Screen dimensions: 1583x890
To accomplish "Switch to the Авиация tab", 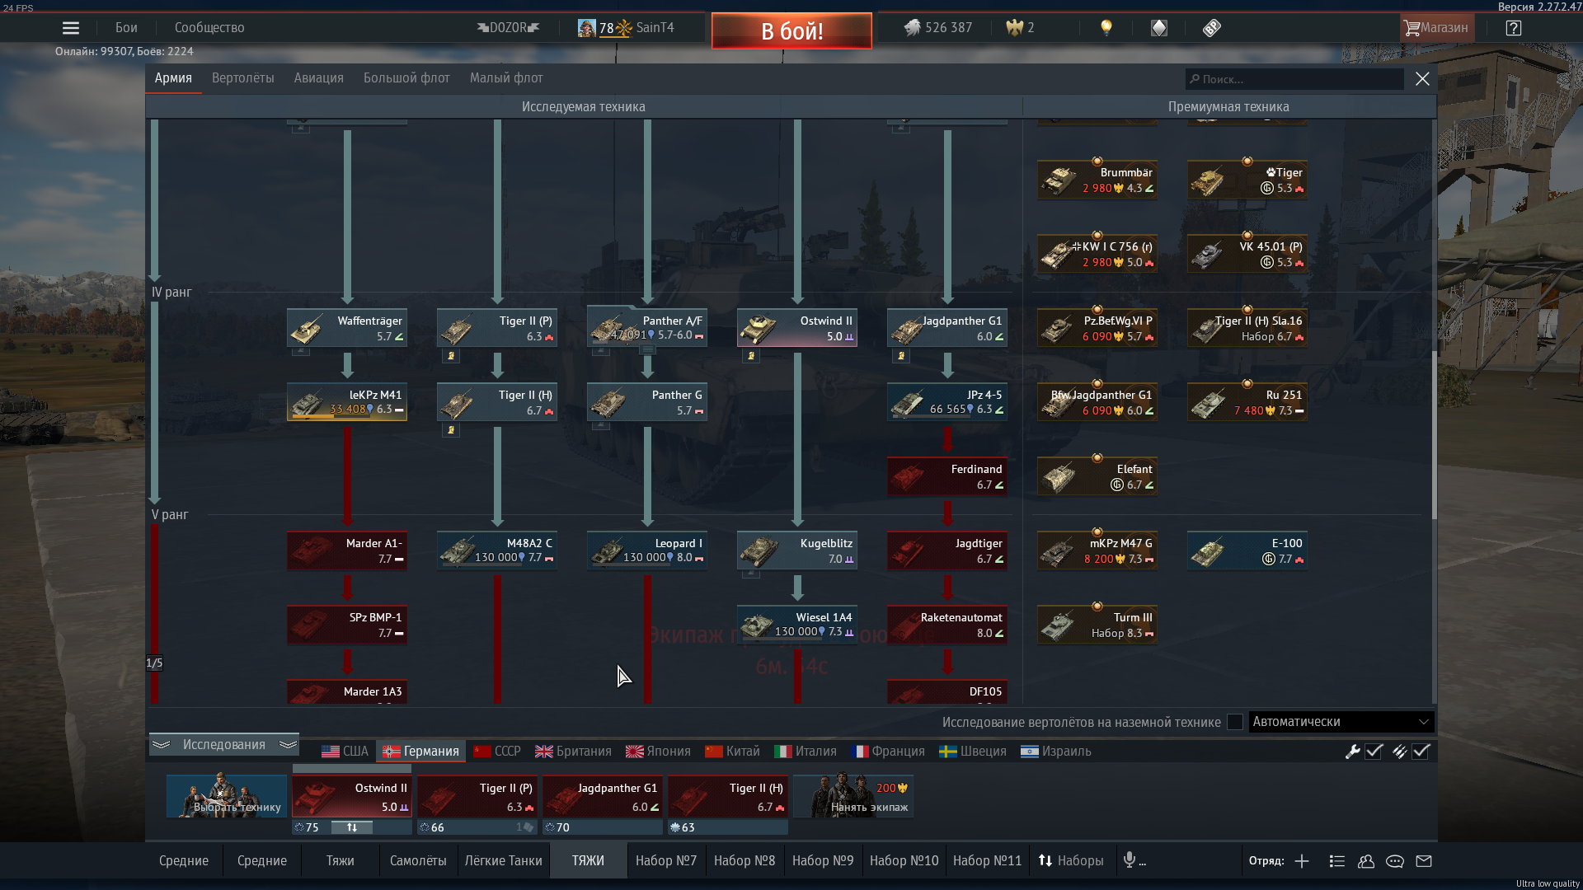I will (x=318, y=78).
